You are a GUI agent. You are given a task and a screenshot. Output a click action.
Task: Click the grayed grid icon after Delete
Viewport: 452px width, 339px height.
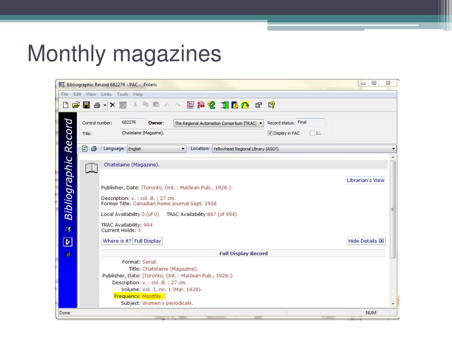(123, 105)
